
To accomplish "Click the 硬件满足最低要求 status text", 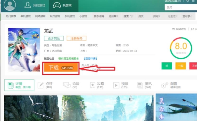I will click(x=69, y=59).
